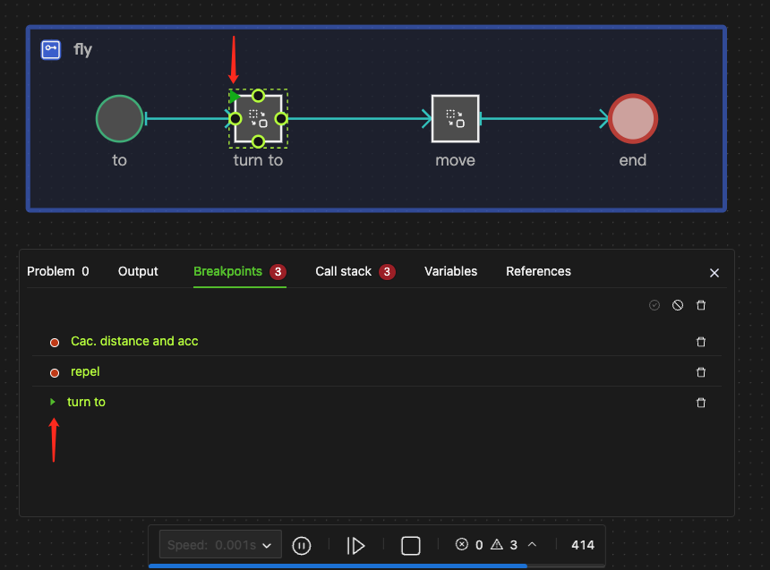Click the verify-all breakpoints checkmark icon
This screenshot has width=770, height=570.
click(654, 305)
